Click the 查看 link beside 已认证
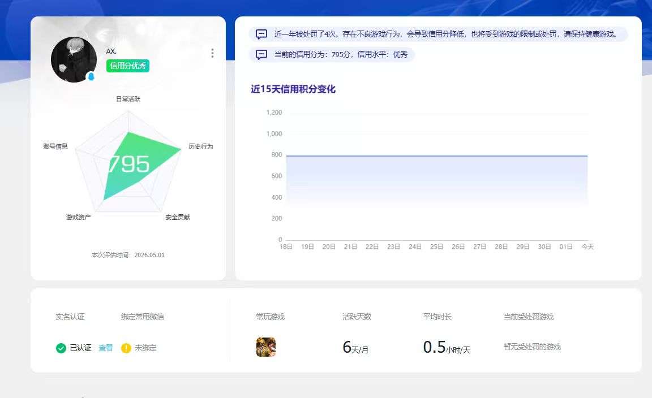This screenshot has width=652, height=398. tap(106, 348)
